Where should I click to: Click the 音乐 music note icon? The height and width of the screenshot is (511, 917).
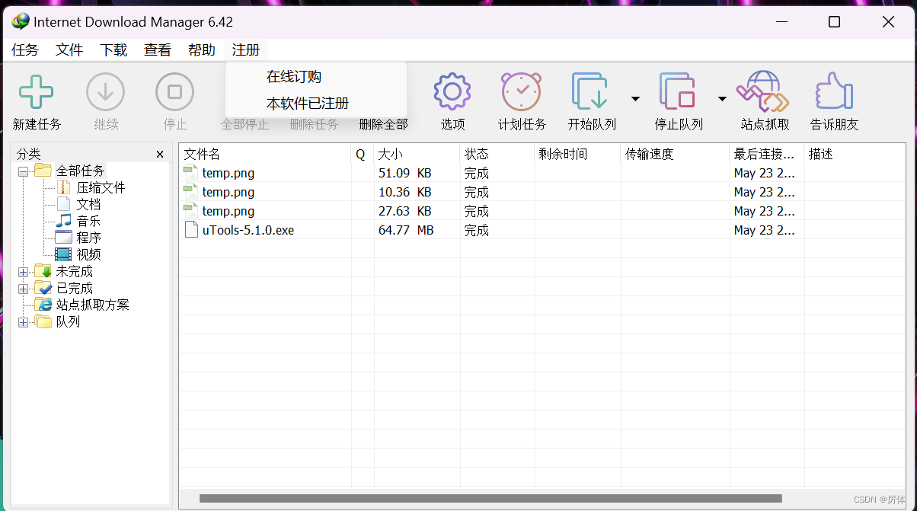(x=63, y=221)
